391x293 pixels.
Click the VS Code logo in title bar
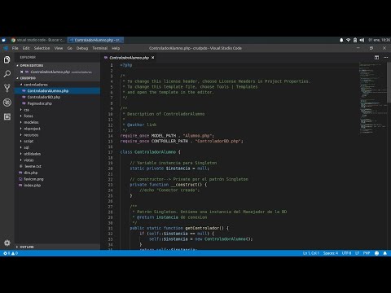click(x=6, y=48)
